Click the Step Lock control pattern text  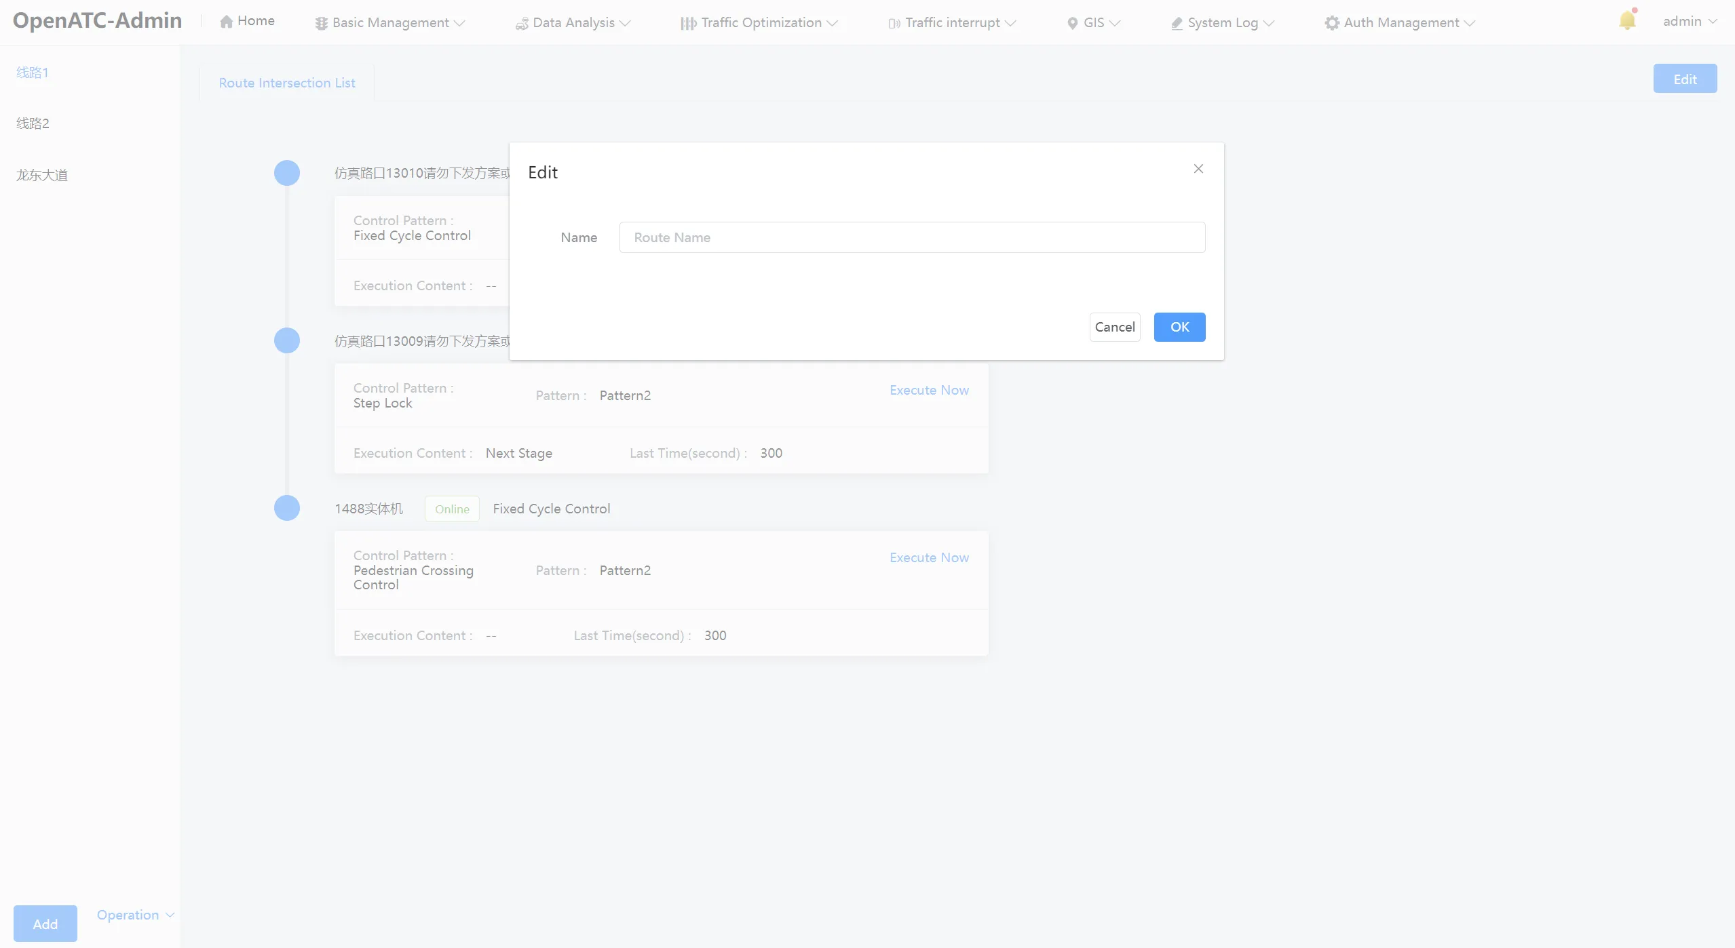(x=383, y=403)
